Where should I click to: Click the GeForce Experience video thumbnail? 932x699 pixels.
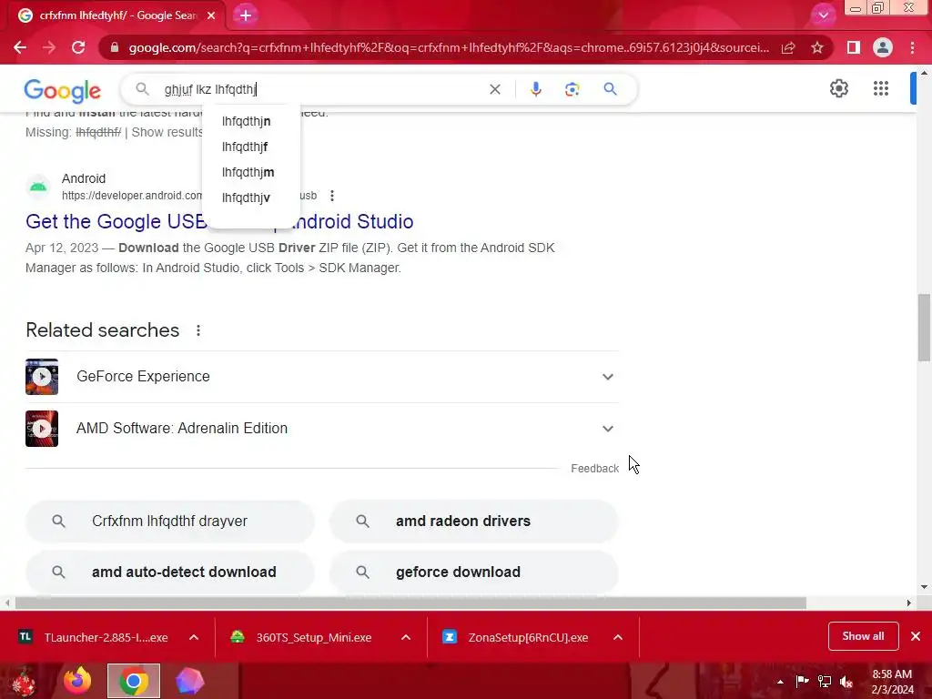(x=42, y=377)
